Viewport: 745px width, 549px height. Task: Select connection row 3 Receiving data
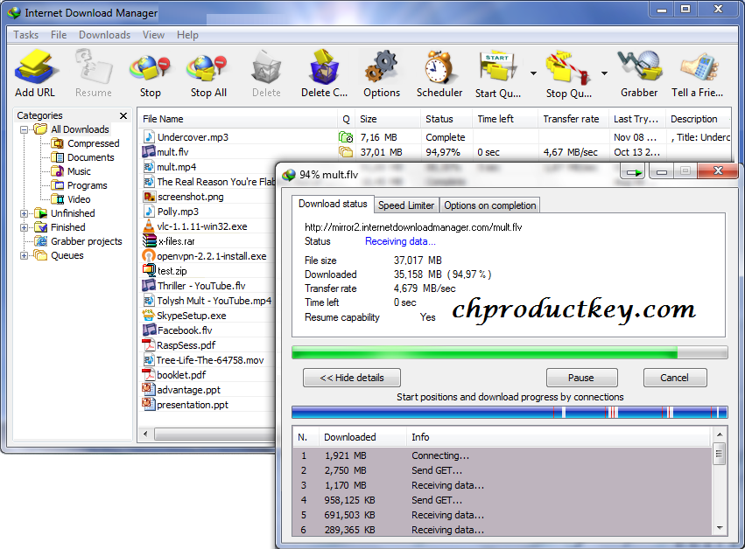503,485
